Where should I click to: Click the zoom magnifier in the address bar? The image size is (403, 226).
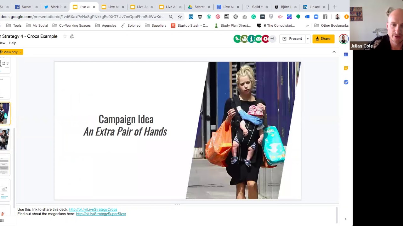pos(171,17)
